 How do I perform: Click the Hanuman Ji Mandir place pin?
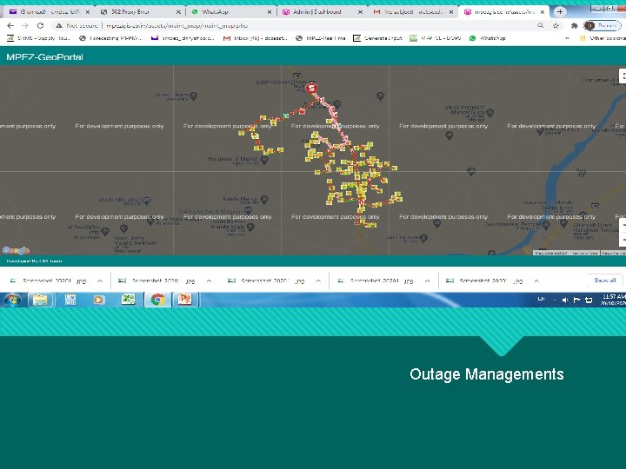[264, 160]
